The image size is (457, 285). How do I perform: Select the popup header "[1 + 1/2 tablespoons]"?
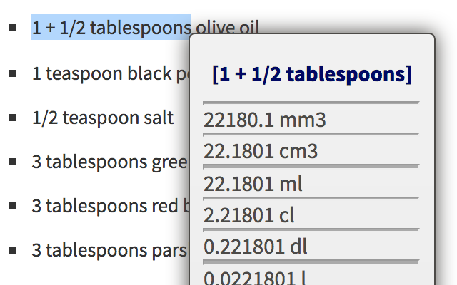pyautogui.click(x=311, y=74)
